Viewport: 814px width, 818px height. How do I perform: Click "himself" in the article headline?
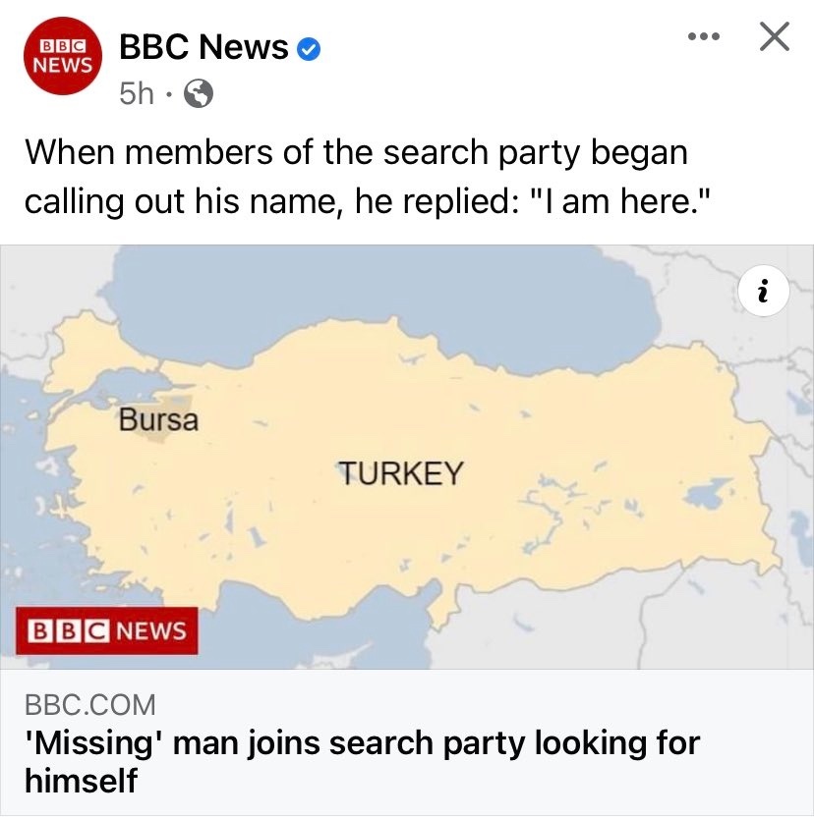81,781
